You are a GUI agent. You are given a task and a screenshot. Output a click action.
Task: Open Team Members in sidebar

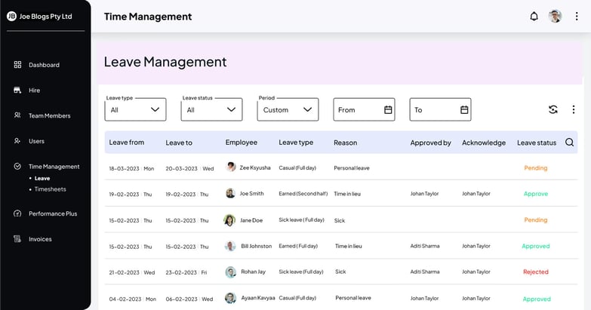(49, 115)
